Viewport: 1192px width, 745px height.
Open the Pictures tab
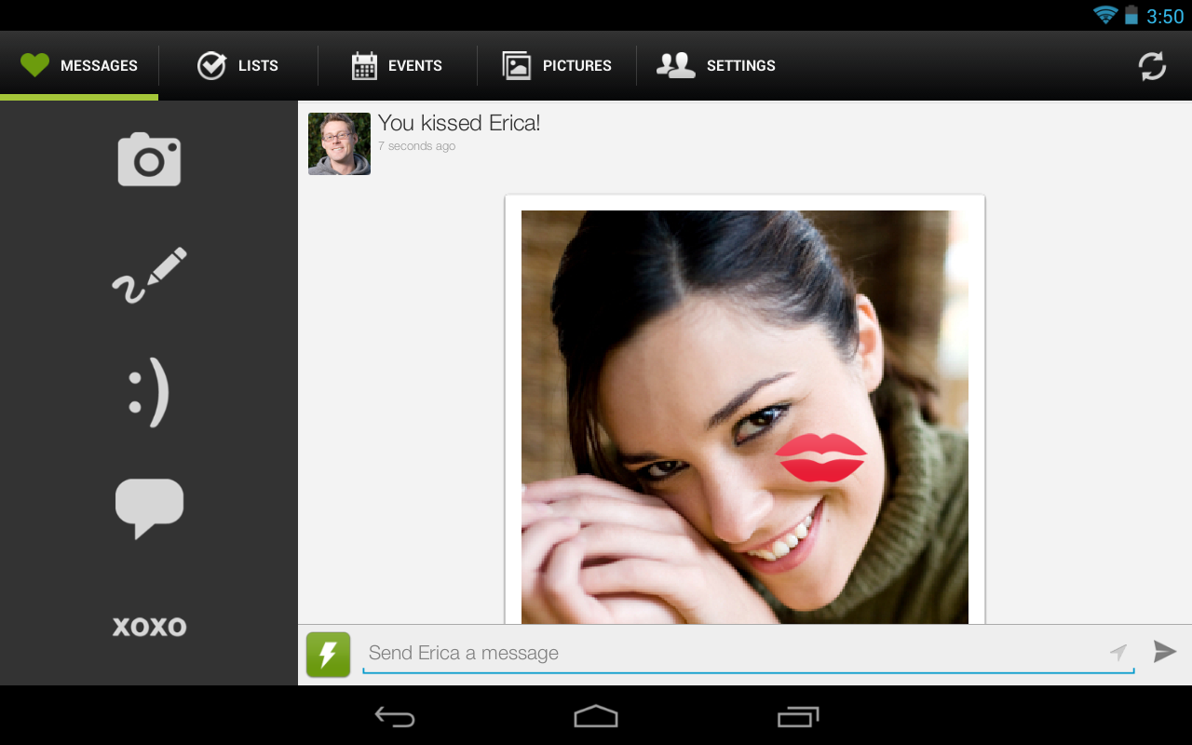pyautogui.click(x=557, y=66)
